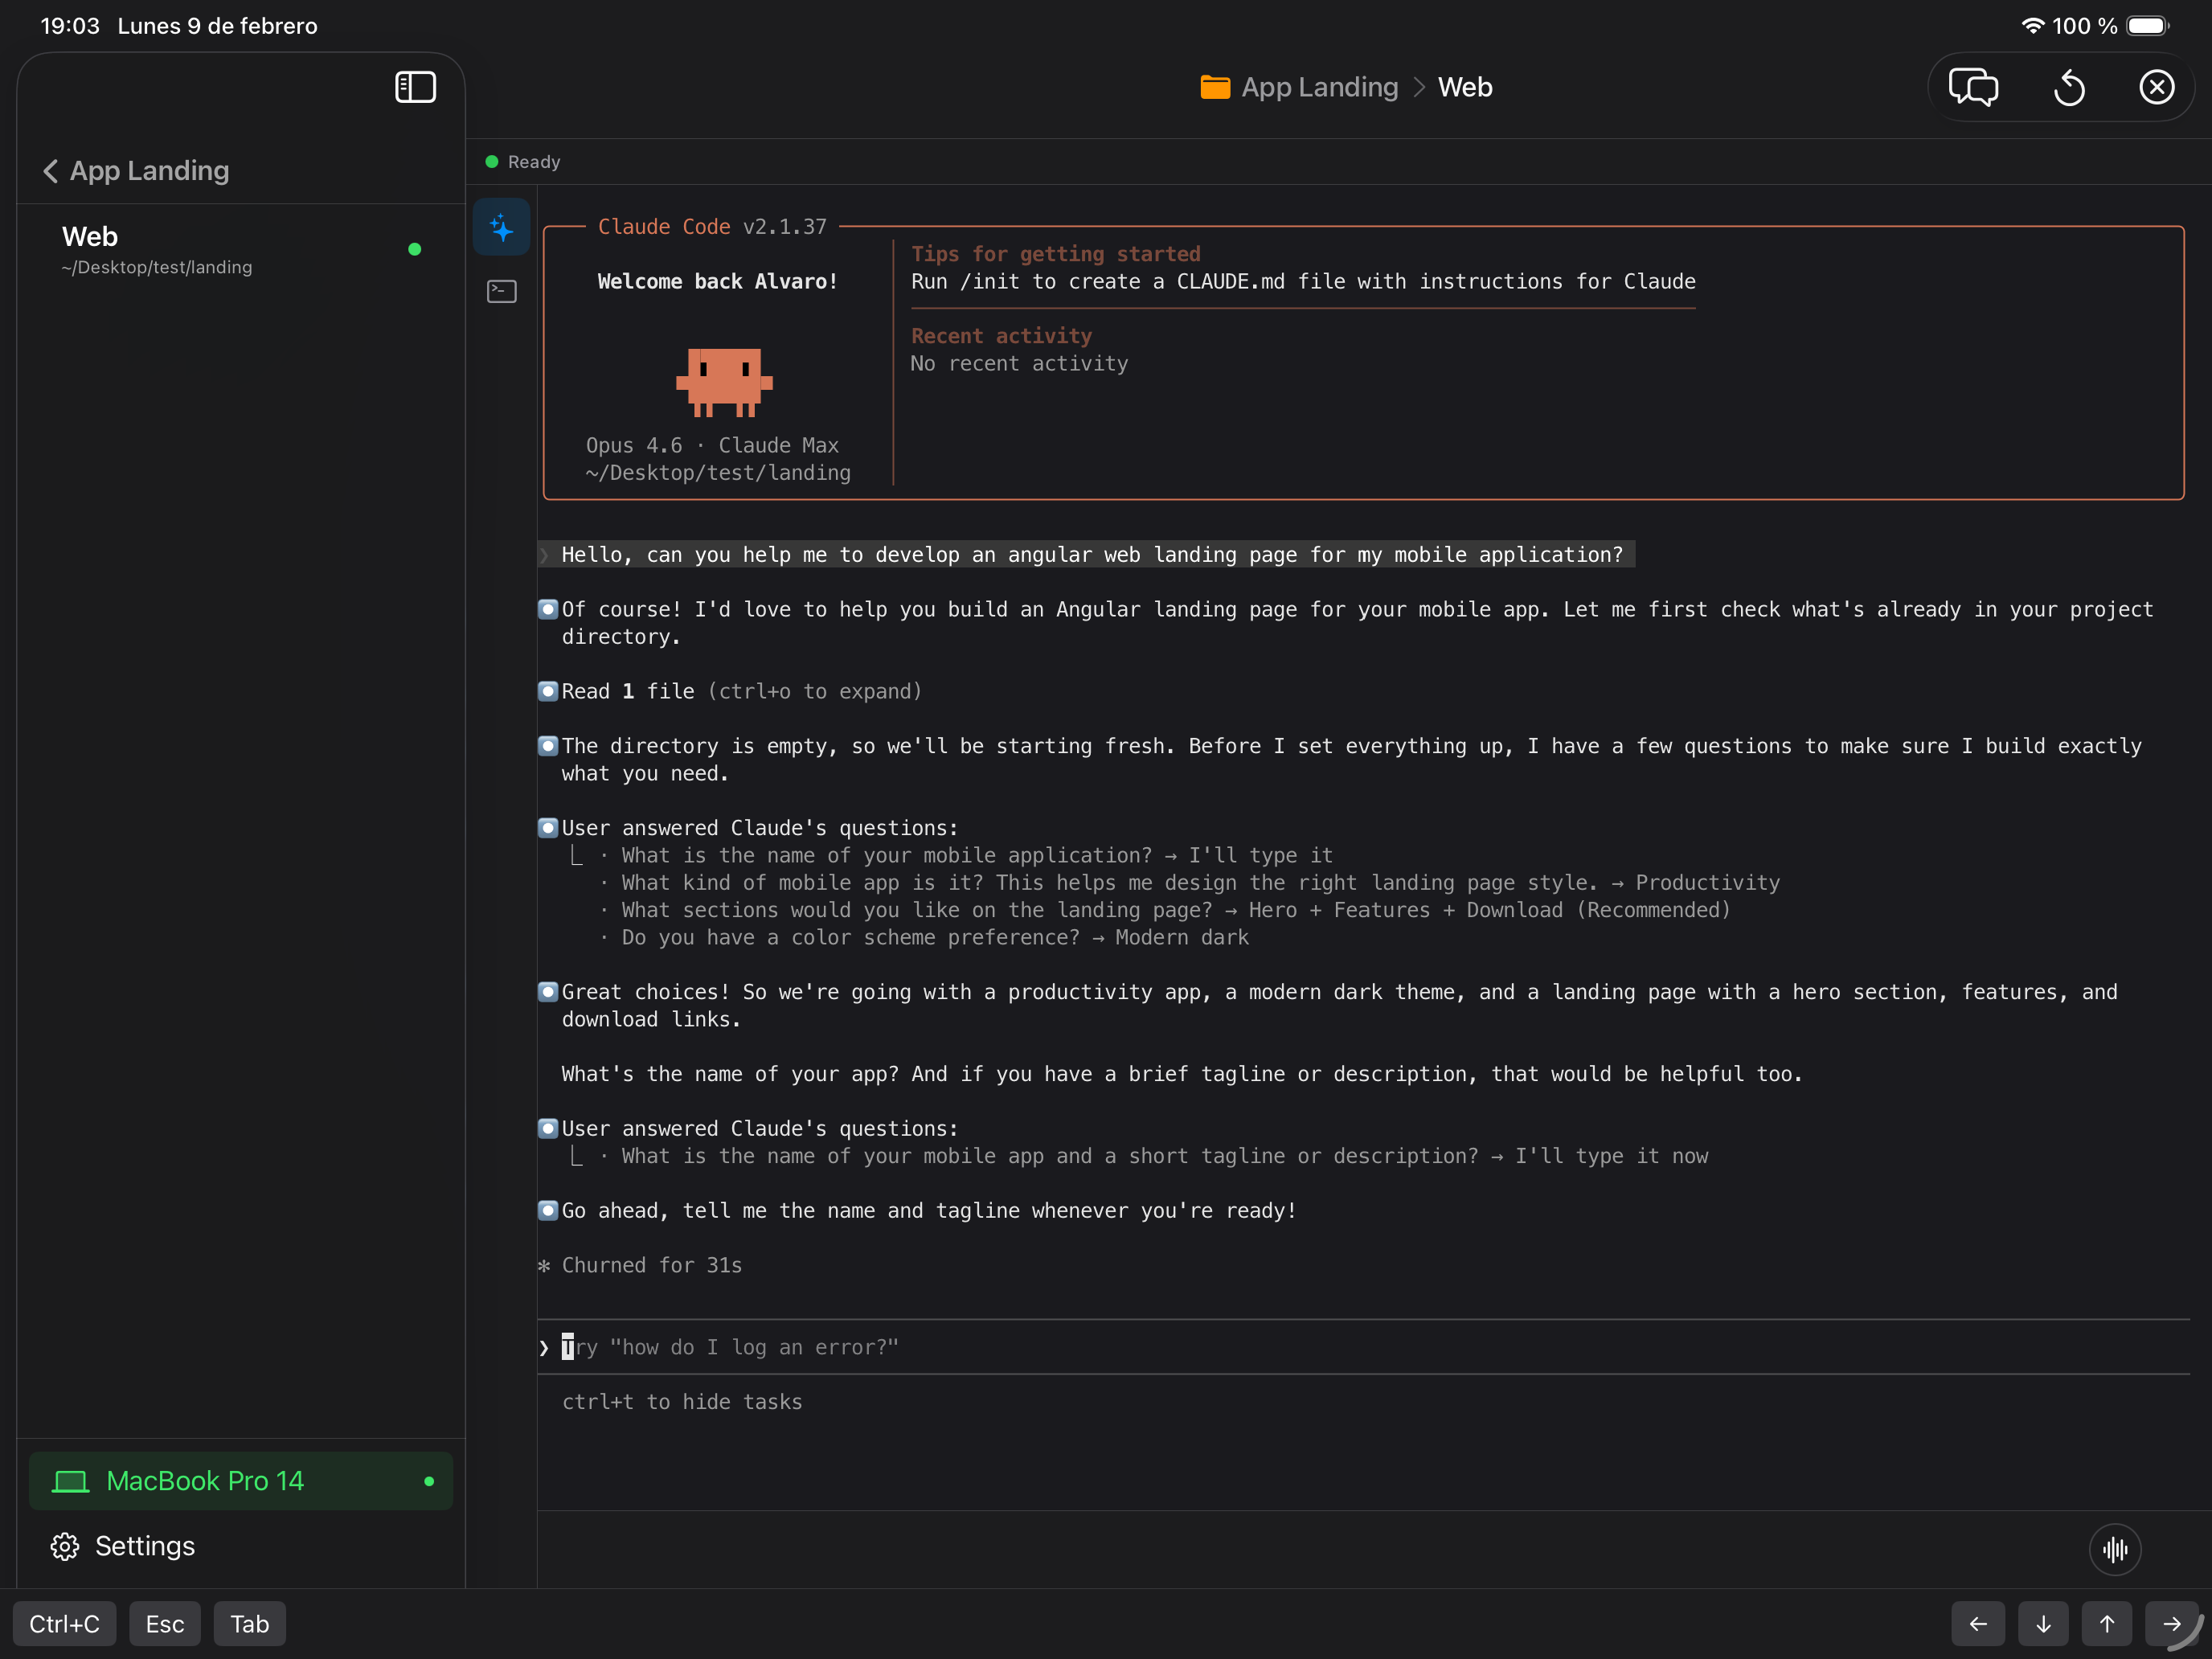The width and height of the screenshot is (2212, 1659).
Task: Open App Landing in the breadcrumb
Action: (x=1318, y=87)
